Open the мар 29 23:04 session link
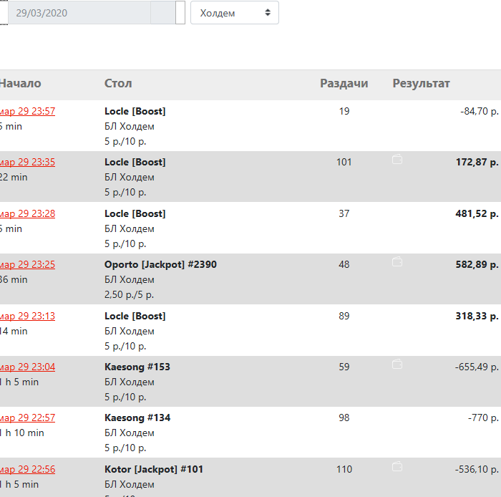Image resolution: width=501 pixels, height=497 pixels. 28,367
